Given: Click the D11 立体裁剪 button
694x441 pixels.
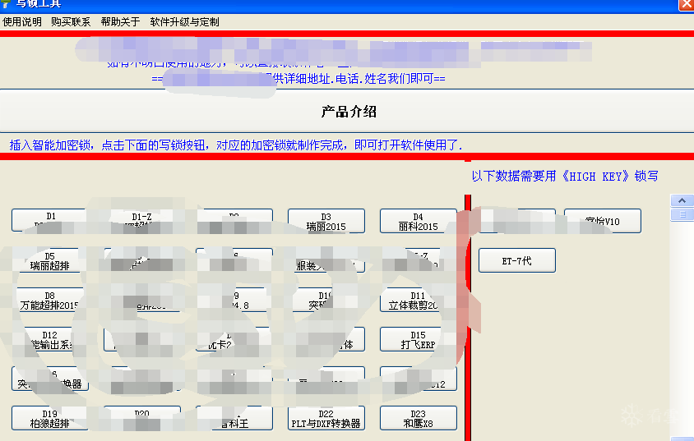Looking at the screenshot, I should pos(419,300).
